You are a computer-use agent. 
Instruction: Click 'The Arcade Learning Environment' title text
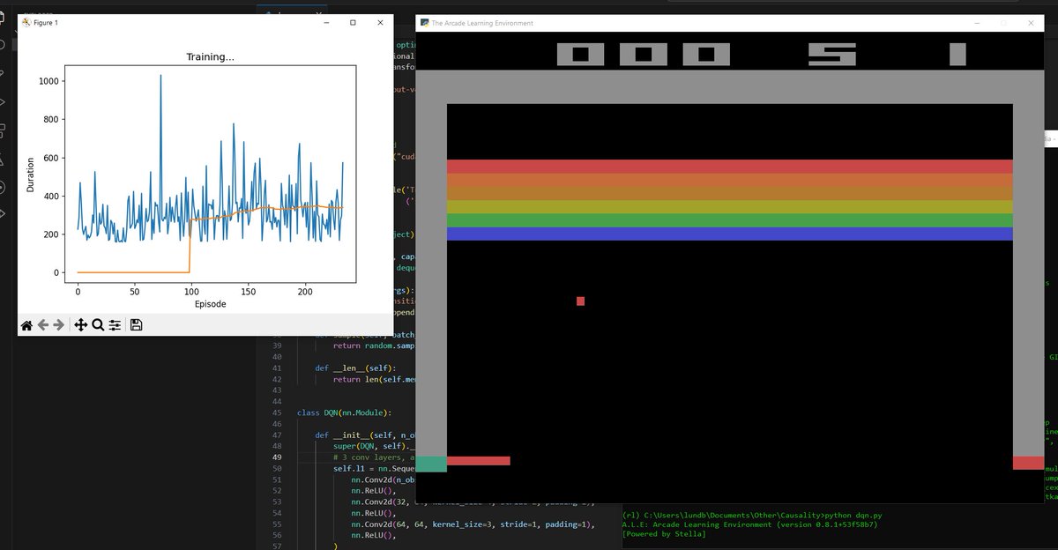pyautogui.click(x=482, y=23)
